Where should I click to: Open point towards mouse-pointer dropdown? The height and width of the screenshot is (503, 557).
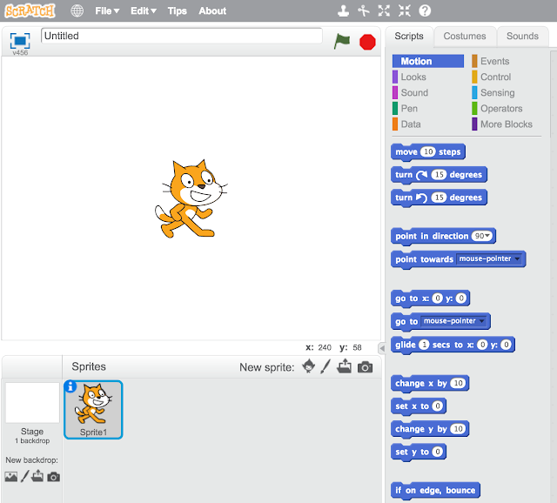[489, 259]
